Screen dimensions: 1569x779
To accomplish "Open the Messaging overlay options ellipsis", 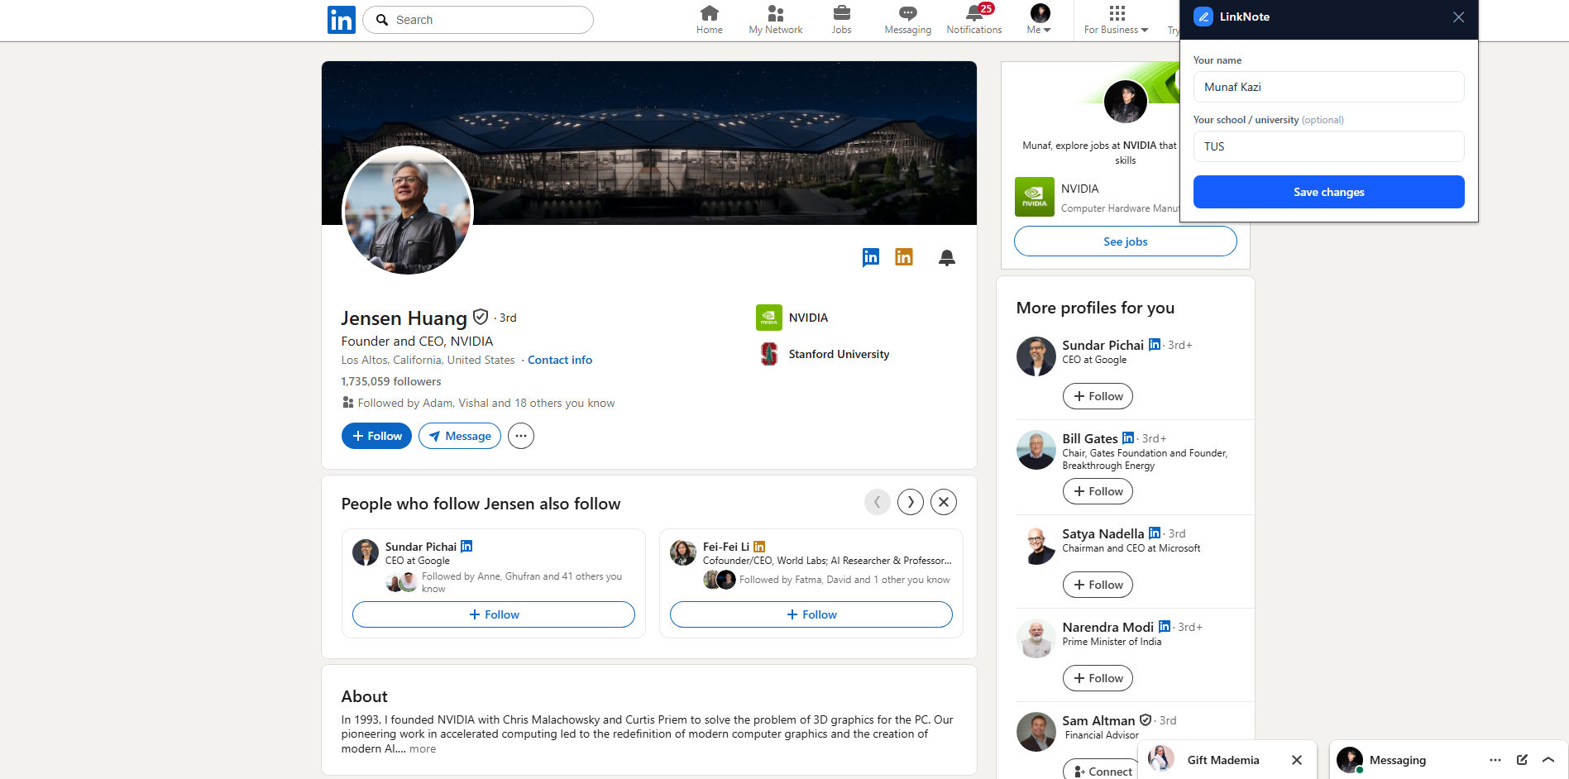I will (x=1495, y=760).
